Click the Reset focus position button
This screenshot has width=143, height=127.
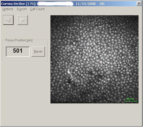[38, 52]
